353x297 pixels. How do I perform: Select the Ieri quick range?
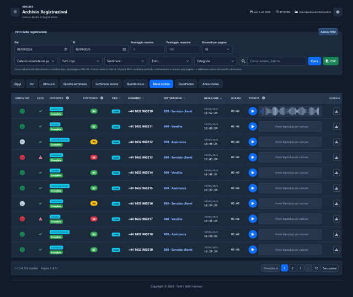(32, 84)
